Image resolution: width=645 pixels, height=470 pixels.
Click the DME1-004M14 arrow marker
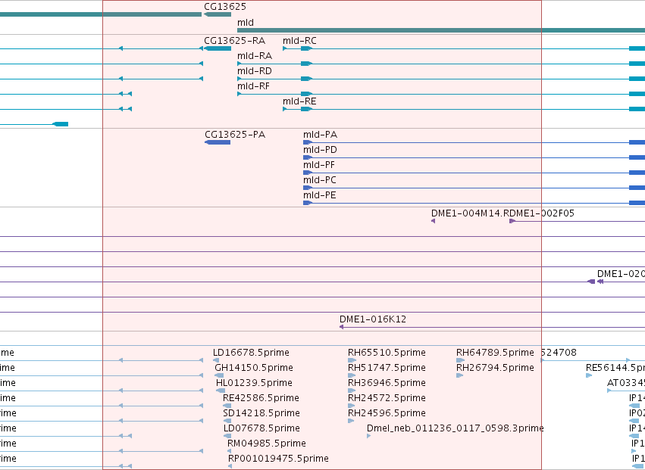coord(433,221)
